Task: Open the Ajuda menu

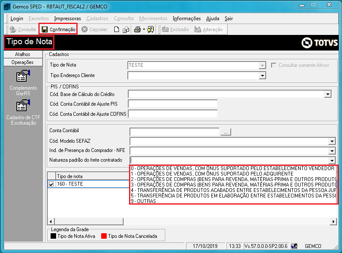Action: 213,19
